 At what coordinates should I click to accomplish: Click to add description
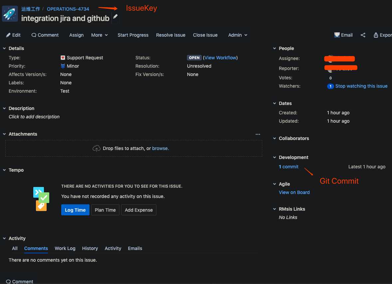click(x=34, y=117)
